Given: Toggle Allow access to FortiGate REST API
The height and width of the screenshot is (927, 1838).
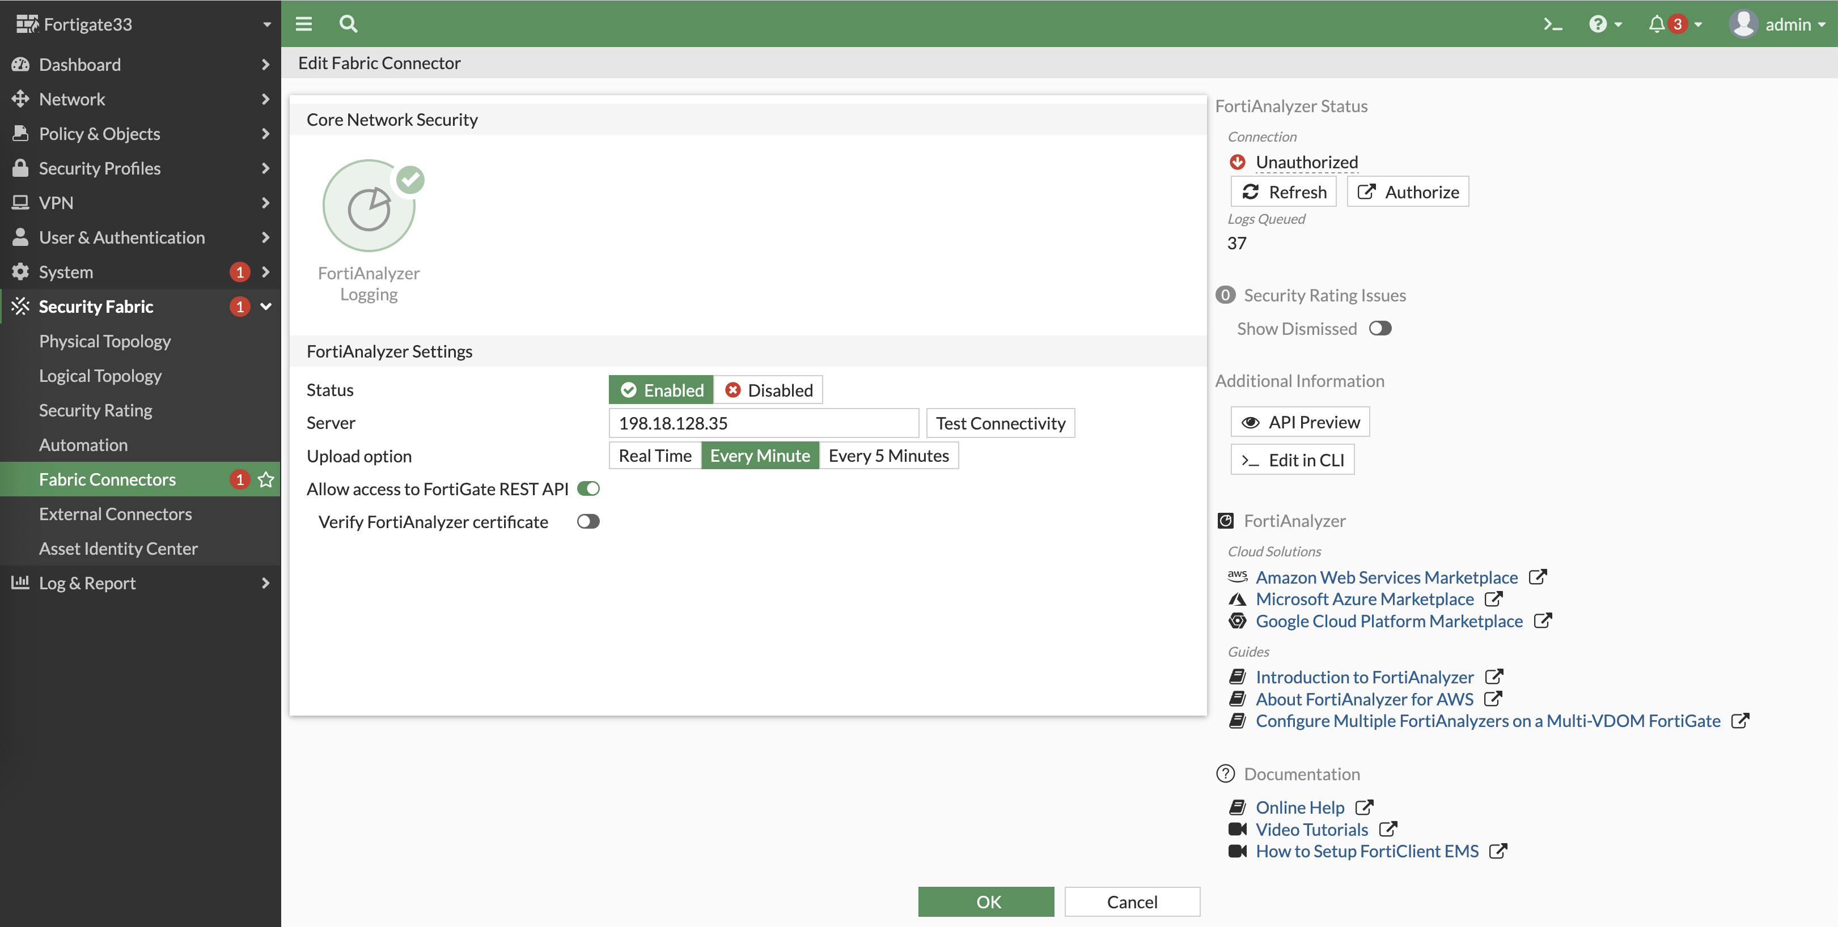Looking at the screenshot, I should click(x=588, y=488).
